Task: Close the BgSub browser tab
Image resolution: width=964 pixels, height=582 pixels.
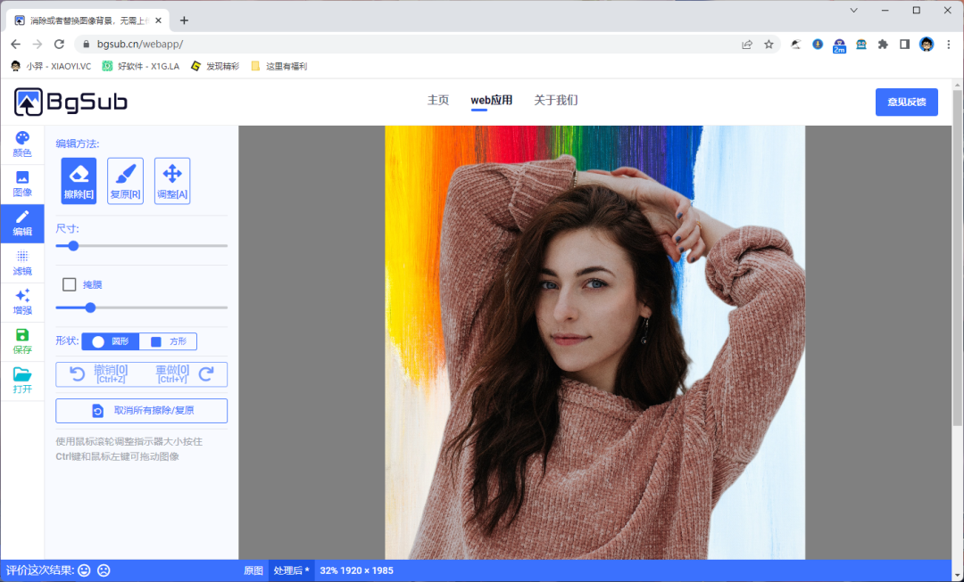Action: (x=159, y=20)
